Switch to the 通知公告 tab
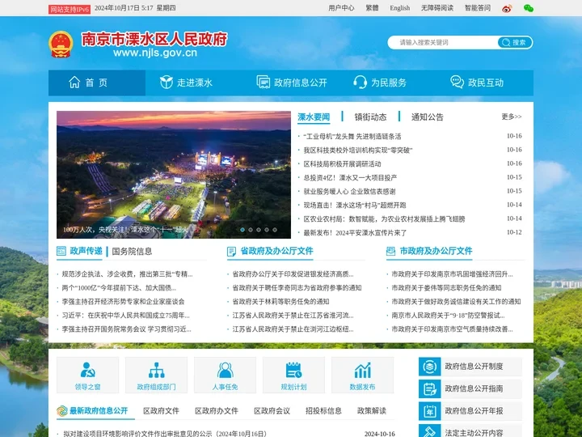582x437 pixels. (x=428, y=117)
